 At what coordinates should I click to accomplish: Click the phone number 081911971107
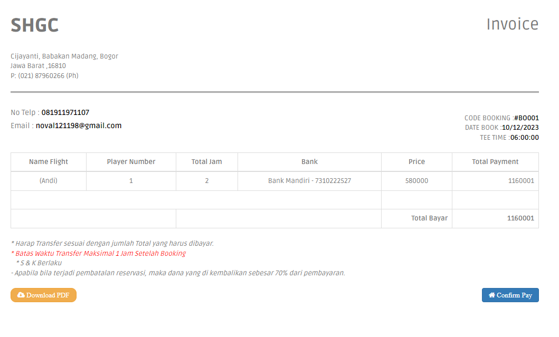click(x=65, y=112)
